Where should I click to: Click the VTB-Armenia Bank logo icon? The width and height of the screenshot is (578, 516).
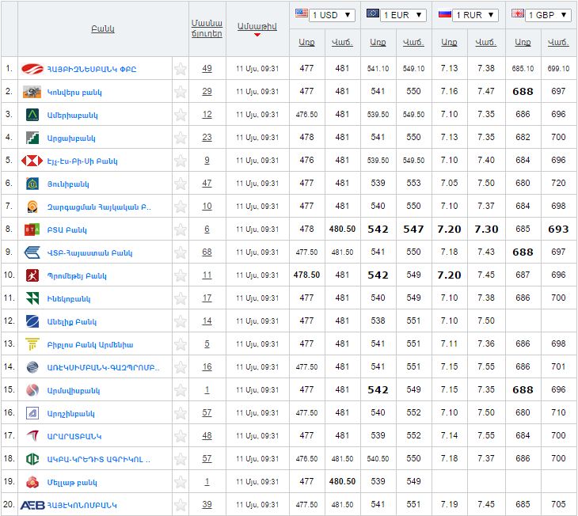(32, 252)
